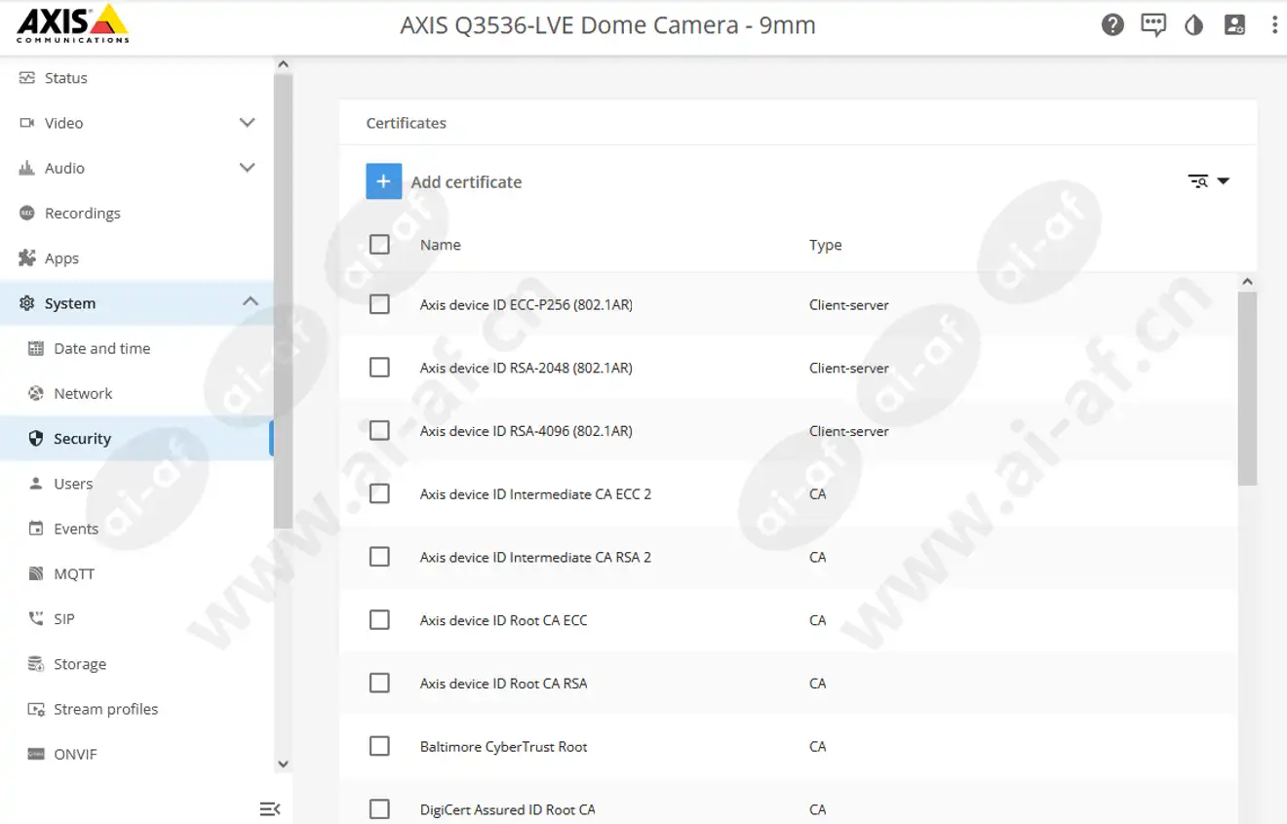The height and width of the screenshot is (824, 1287).
Task: Click Baltimore CyberTrust Root name
Action: [504, 747]
